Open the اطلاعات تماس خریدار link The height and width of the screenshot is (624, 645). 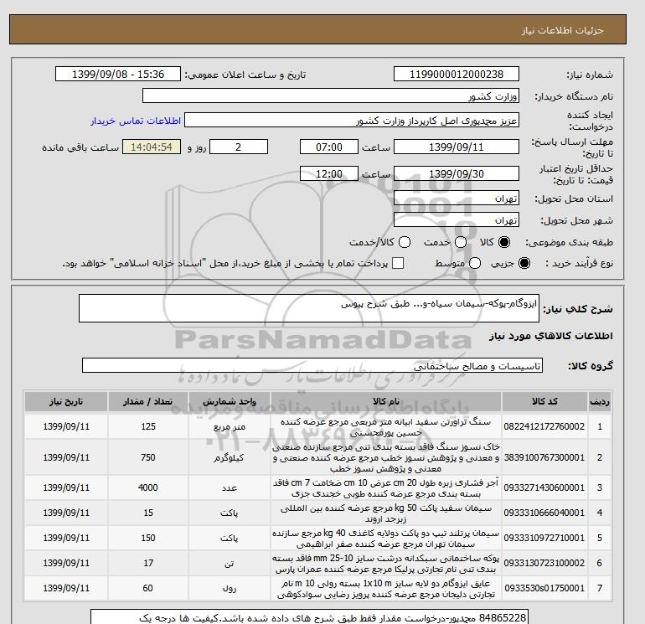tap(136, 121)
